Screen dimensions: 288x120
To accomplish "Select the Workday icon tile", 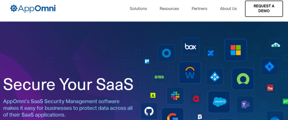I will tap(190, 73).
